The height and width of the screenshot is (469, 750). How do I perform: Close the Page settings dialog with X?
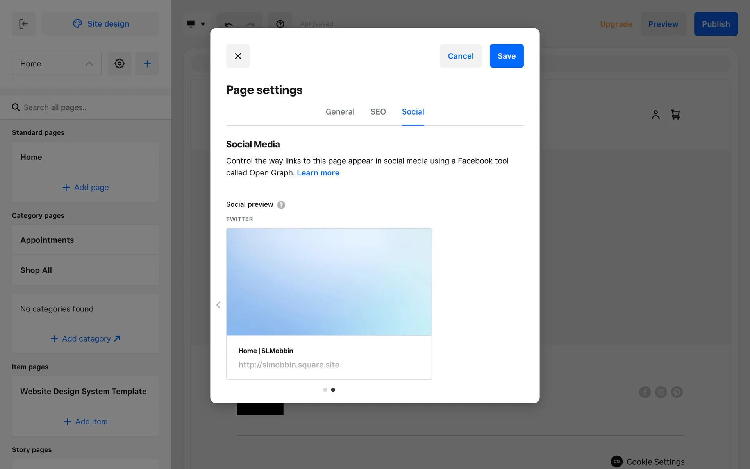point(238,56)
